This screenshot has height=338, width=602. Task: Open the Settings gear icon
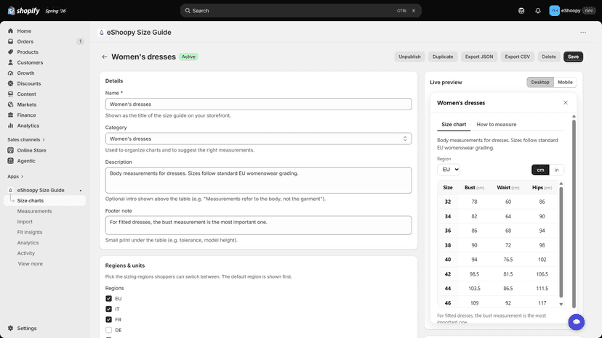[10, 329]
